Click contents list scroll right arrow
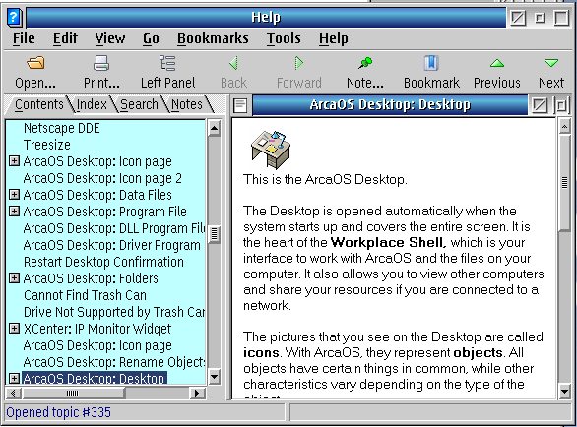This screenshot has width=577, height=427. 197,394
